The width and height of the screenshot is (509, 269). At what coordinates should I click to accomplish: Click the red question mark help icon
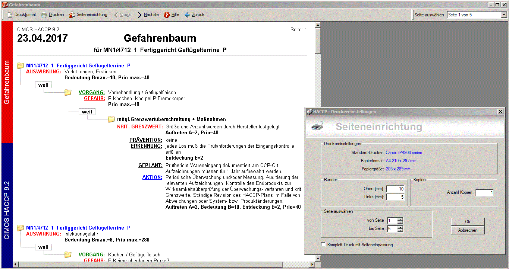tap(167, 15)
